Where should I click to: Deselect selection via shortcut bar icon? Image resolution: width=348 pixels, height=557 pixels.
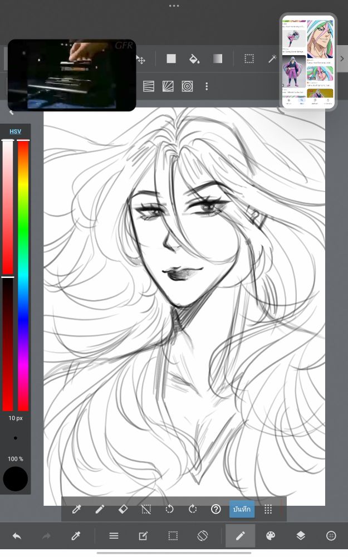click(146, 509)
